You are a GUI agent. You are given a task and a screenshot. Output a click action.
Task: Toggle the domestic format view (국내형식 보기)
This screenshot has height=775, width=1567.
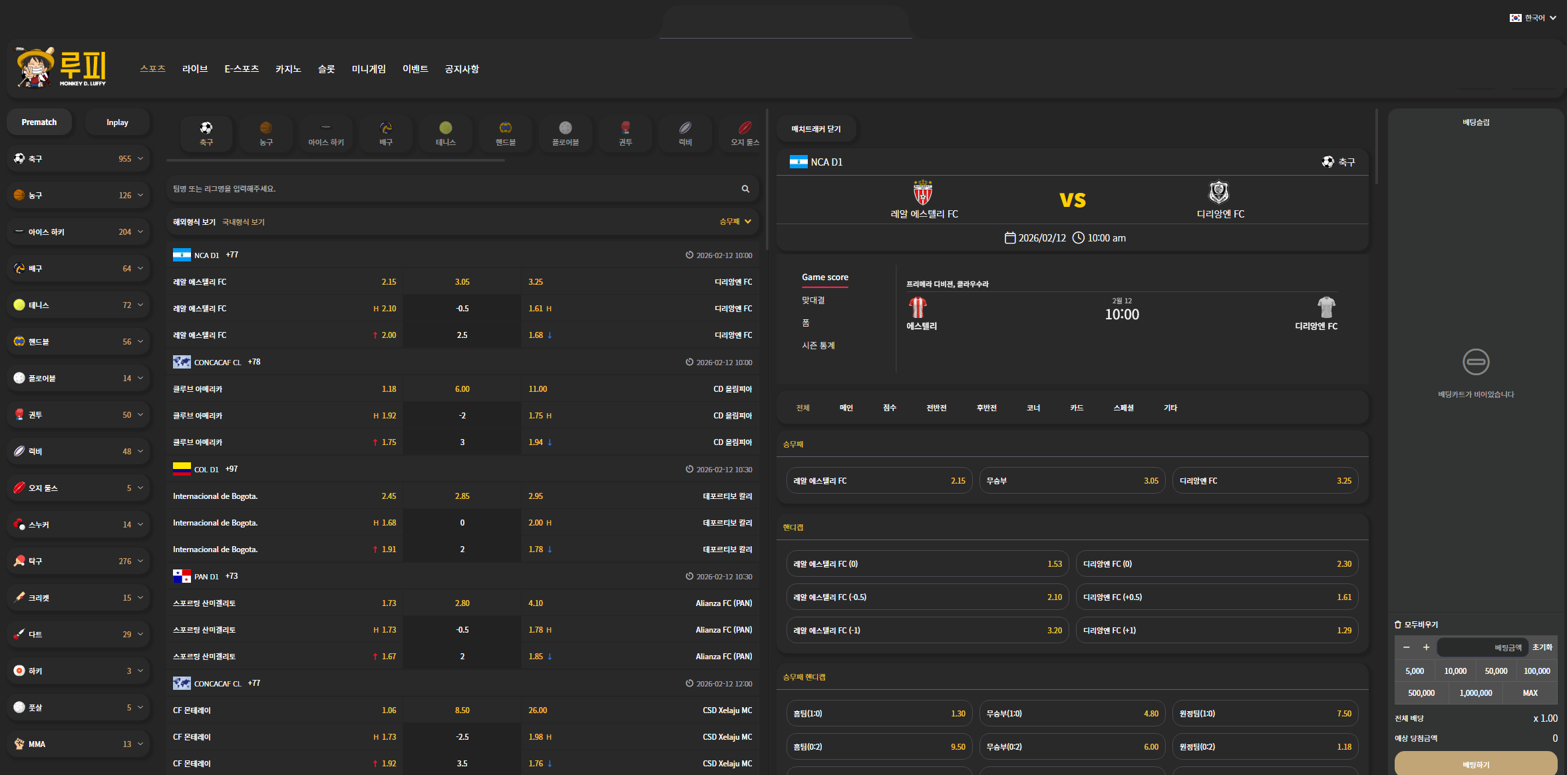pos(244,222)
